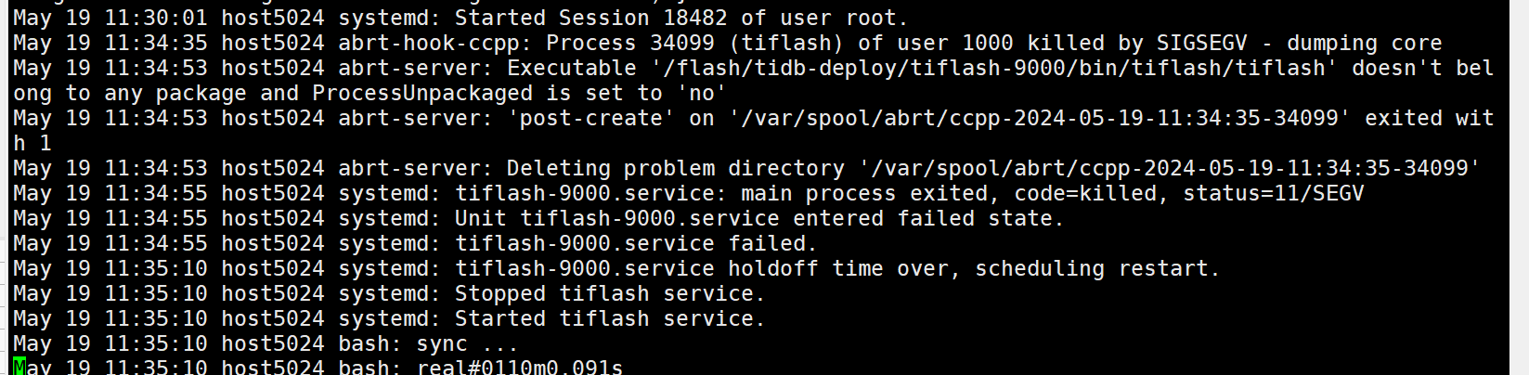This screenshot has height=375, width=1529.
Task: Click the 'ProcessUnpackaged' word
Action: point(422,93)
